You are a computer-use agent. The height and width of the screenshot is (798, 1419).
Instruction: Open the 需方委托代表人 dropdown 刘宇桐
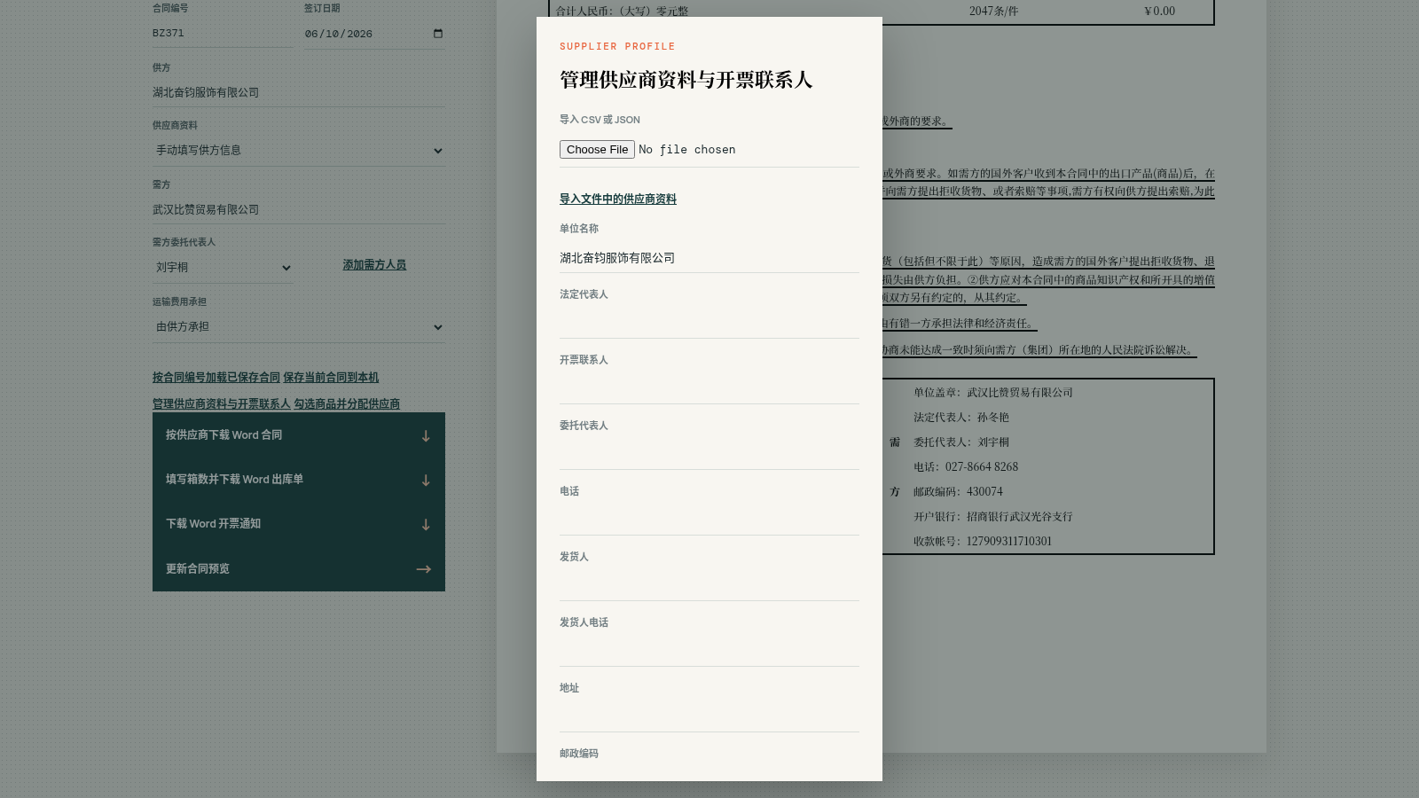(223, 268)
